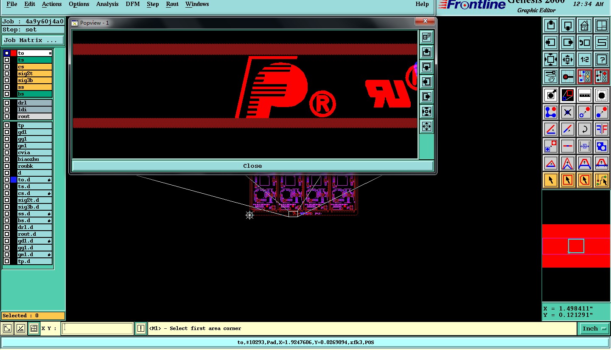Click the XY grid window icon
The image size is (611, 350).
click(602, 25)
